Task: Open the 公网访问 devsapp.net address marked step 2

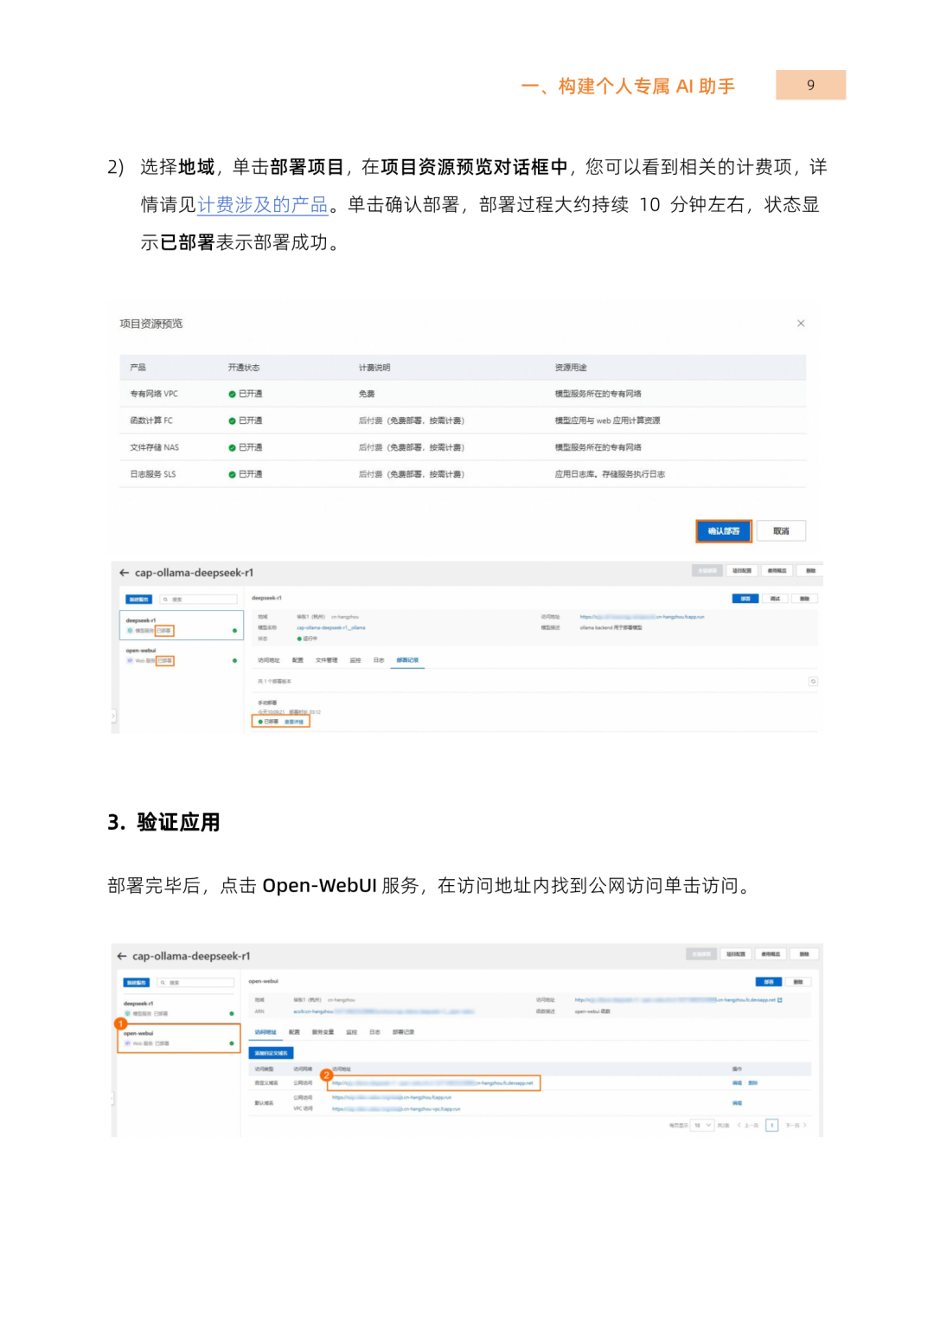Action: [432, 1083]
